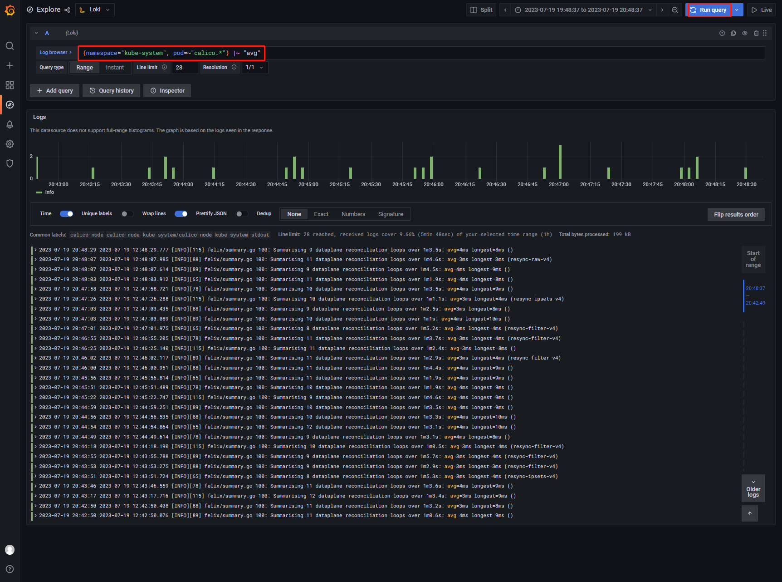Open the Dashboards grid icon in sidebar
The height and width of the screenshot is (582, 782).
10,85
